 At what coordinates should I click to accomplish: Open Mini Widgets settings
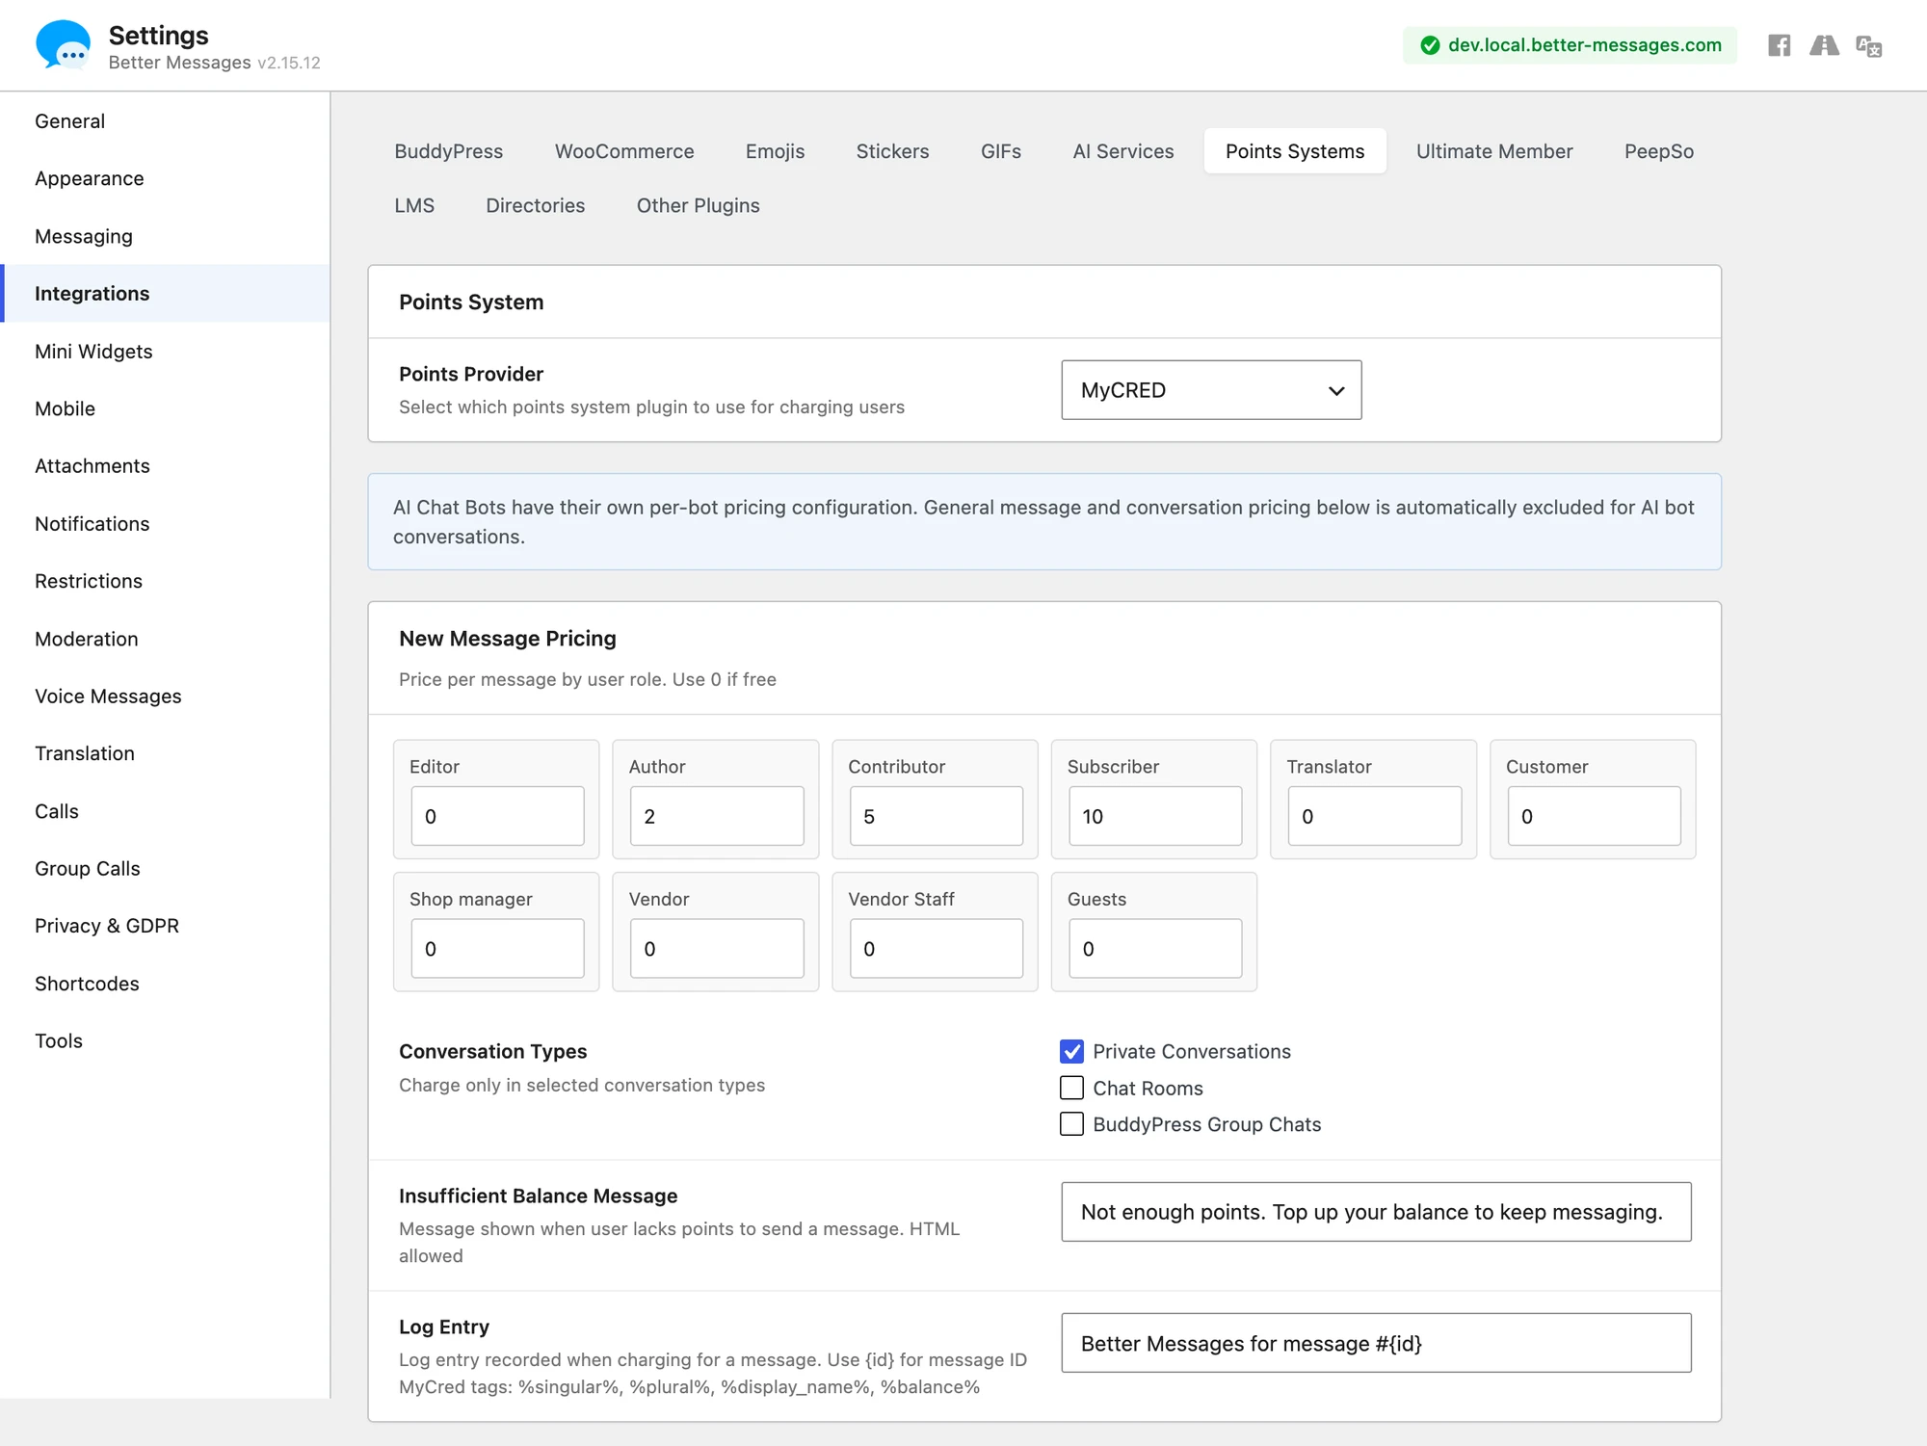point(165,351)
